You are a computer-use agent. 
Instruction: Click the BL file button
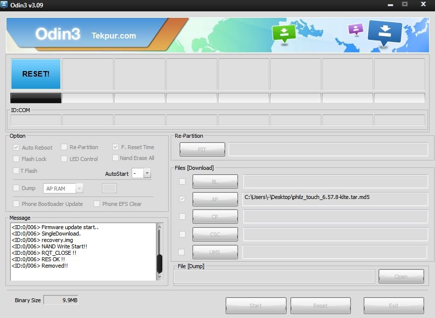coord(215,181)
